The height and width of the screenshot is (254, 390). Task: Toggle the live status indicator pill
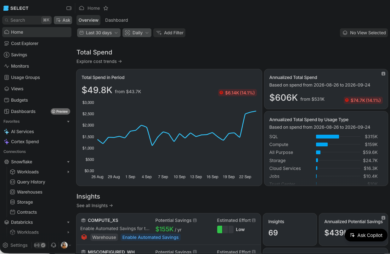[x=40, y=245]
